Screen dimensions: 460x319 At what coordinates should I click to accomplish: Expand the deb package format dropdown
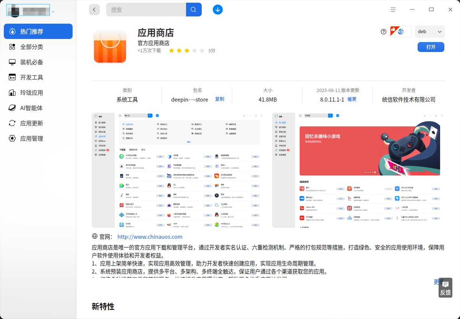(430, 32)
